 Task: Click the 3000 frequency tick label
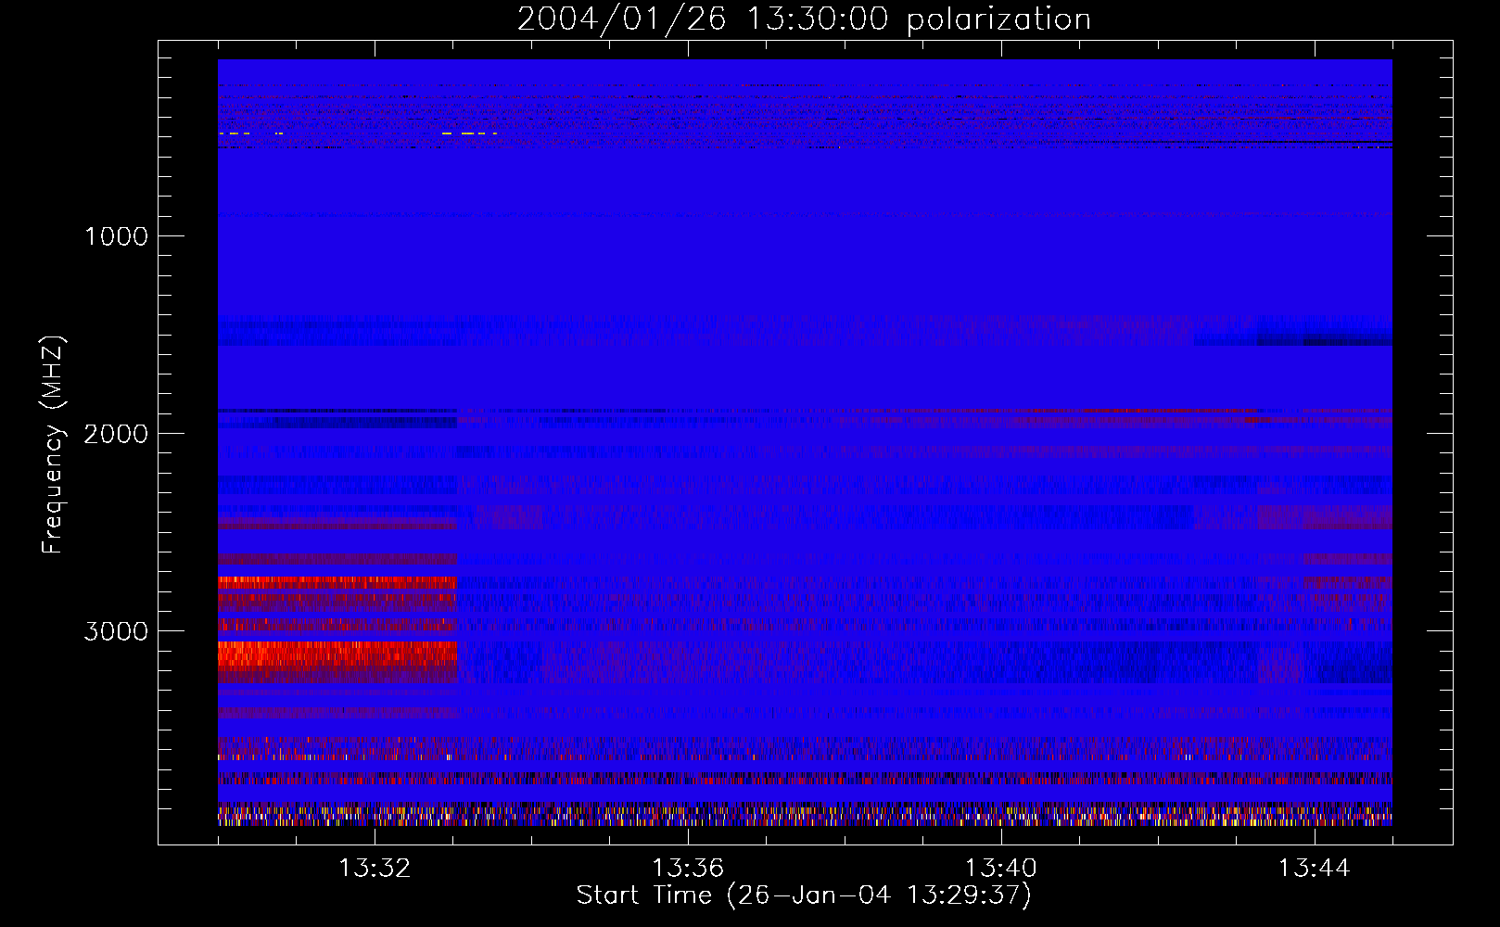click(116, 631)
